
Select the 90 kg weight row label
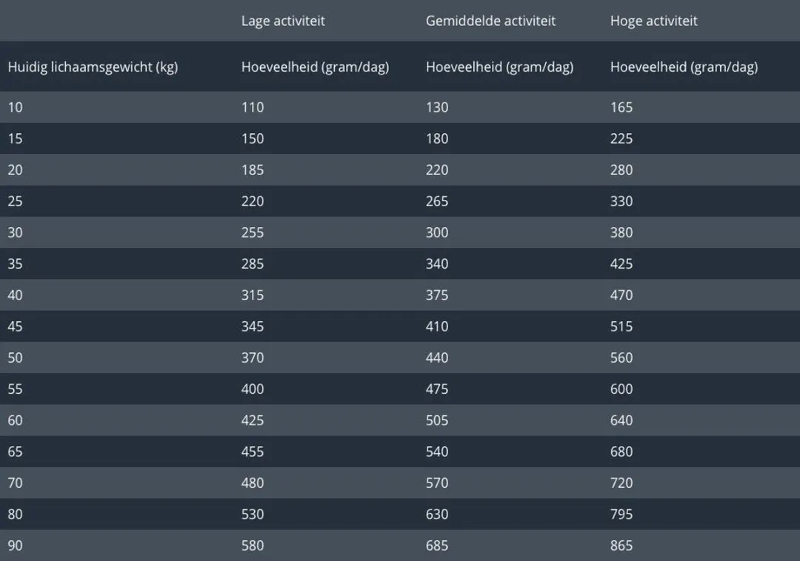tap(16, 545)
